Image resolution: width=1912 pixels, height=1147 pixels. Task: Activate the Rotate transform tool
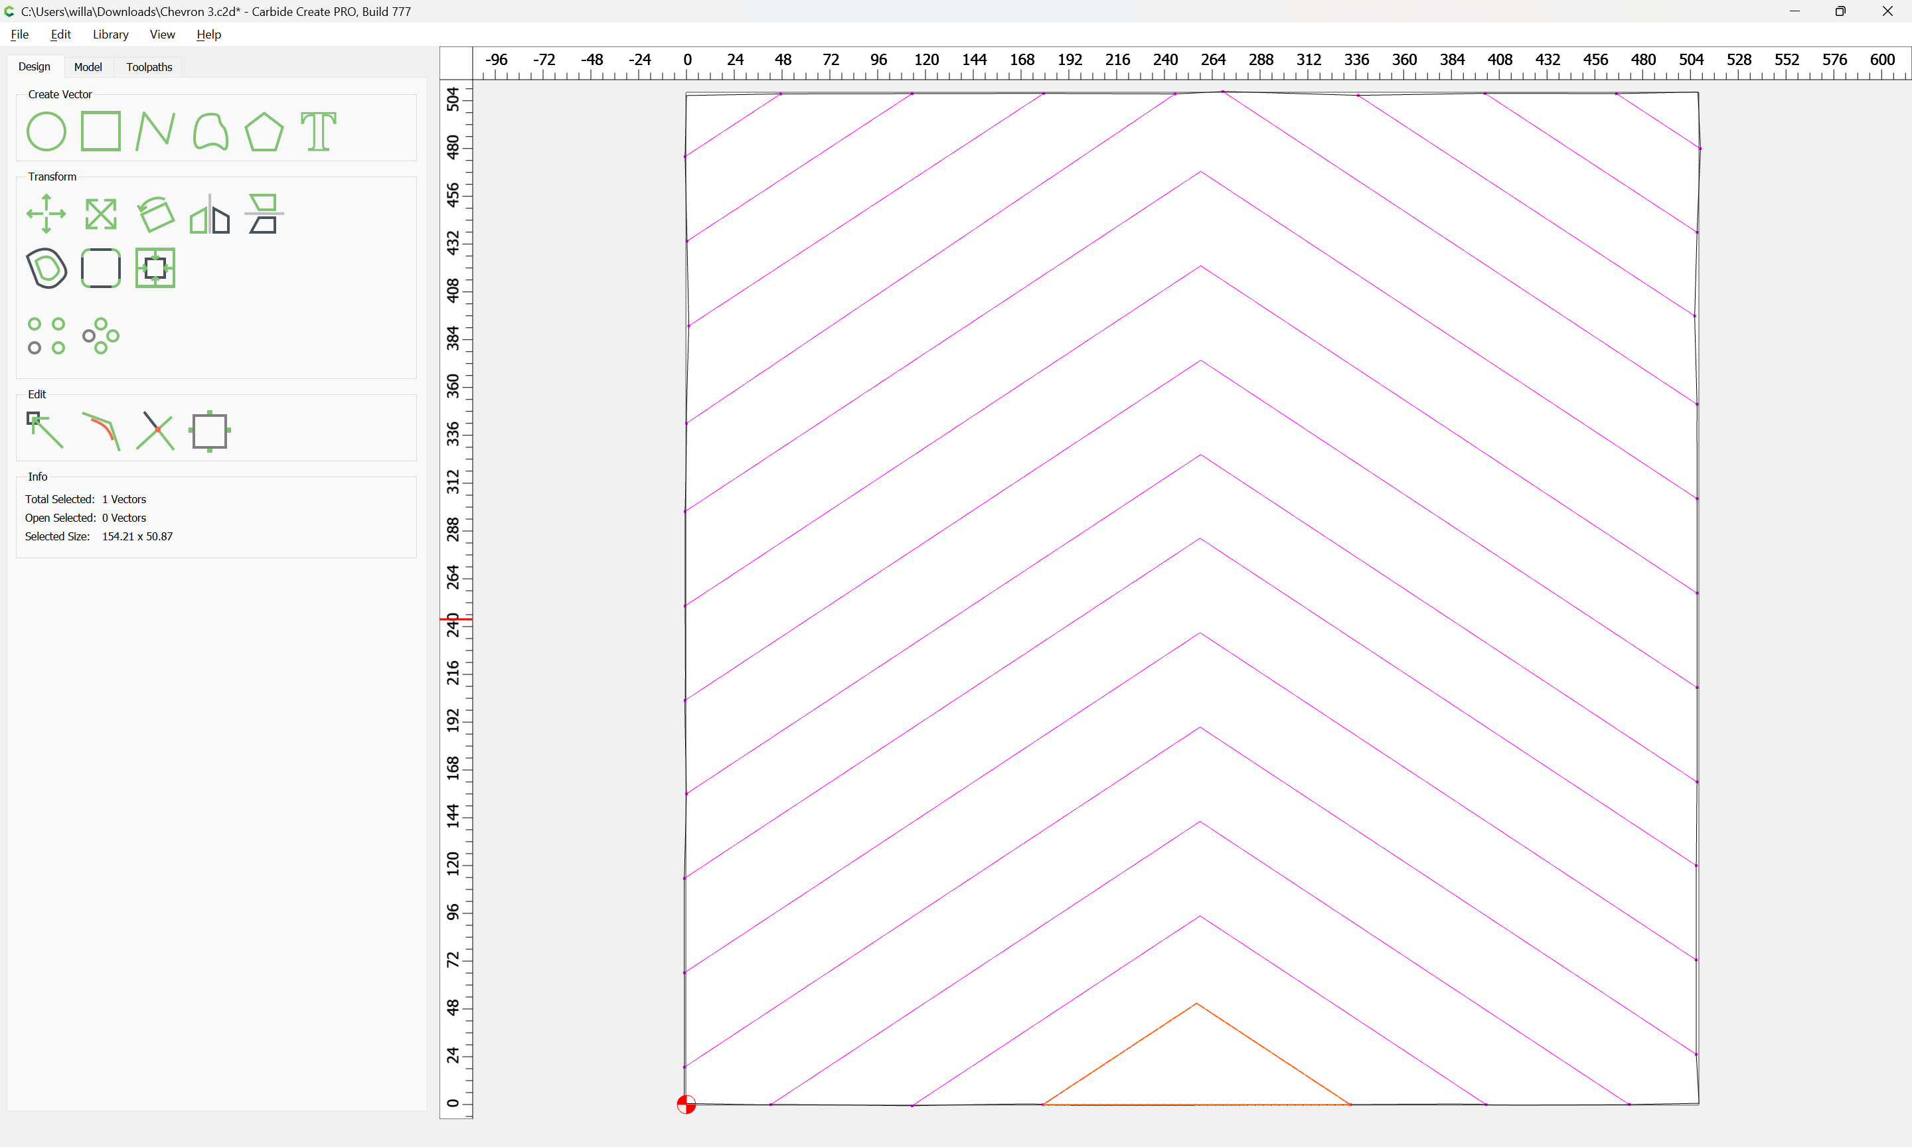pyautogui.click(x=155, y=214)
